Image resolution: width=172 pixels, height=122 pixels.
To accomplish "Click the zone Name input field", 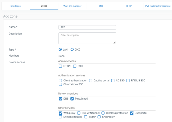I will 87,27.
